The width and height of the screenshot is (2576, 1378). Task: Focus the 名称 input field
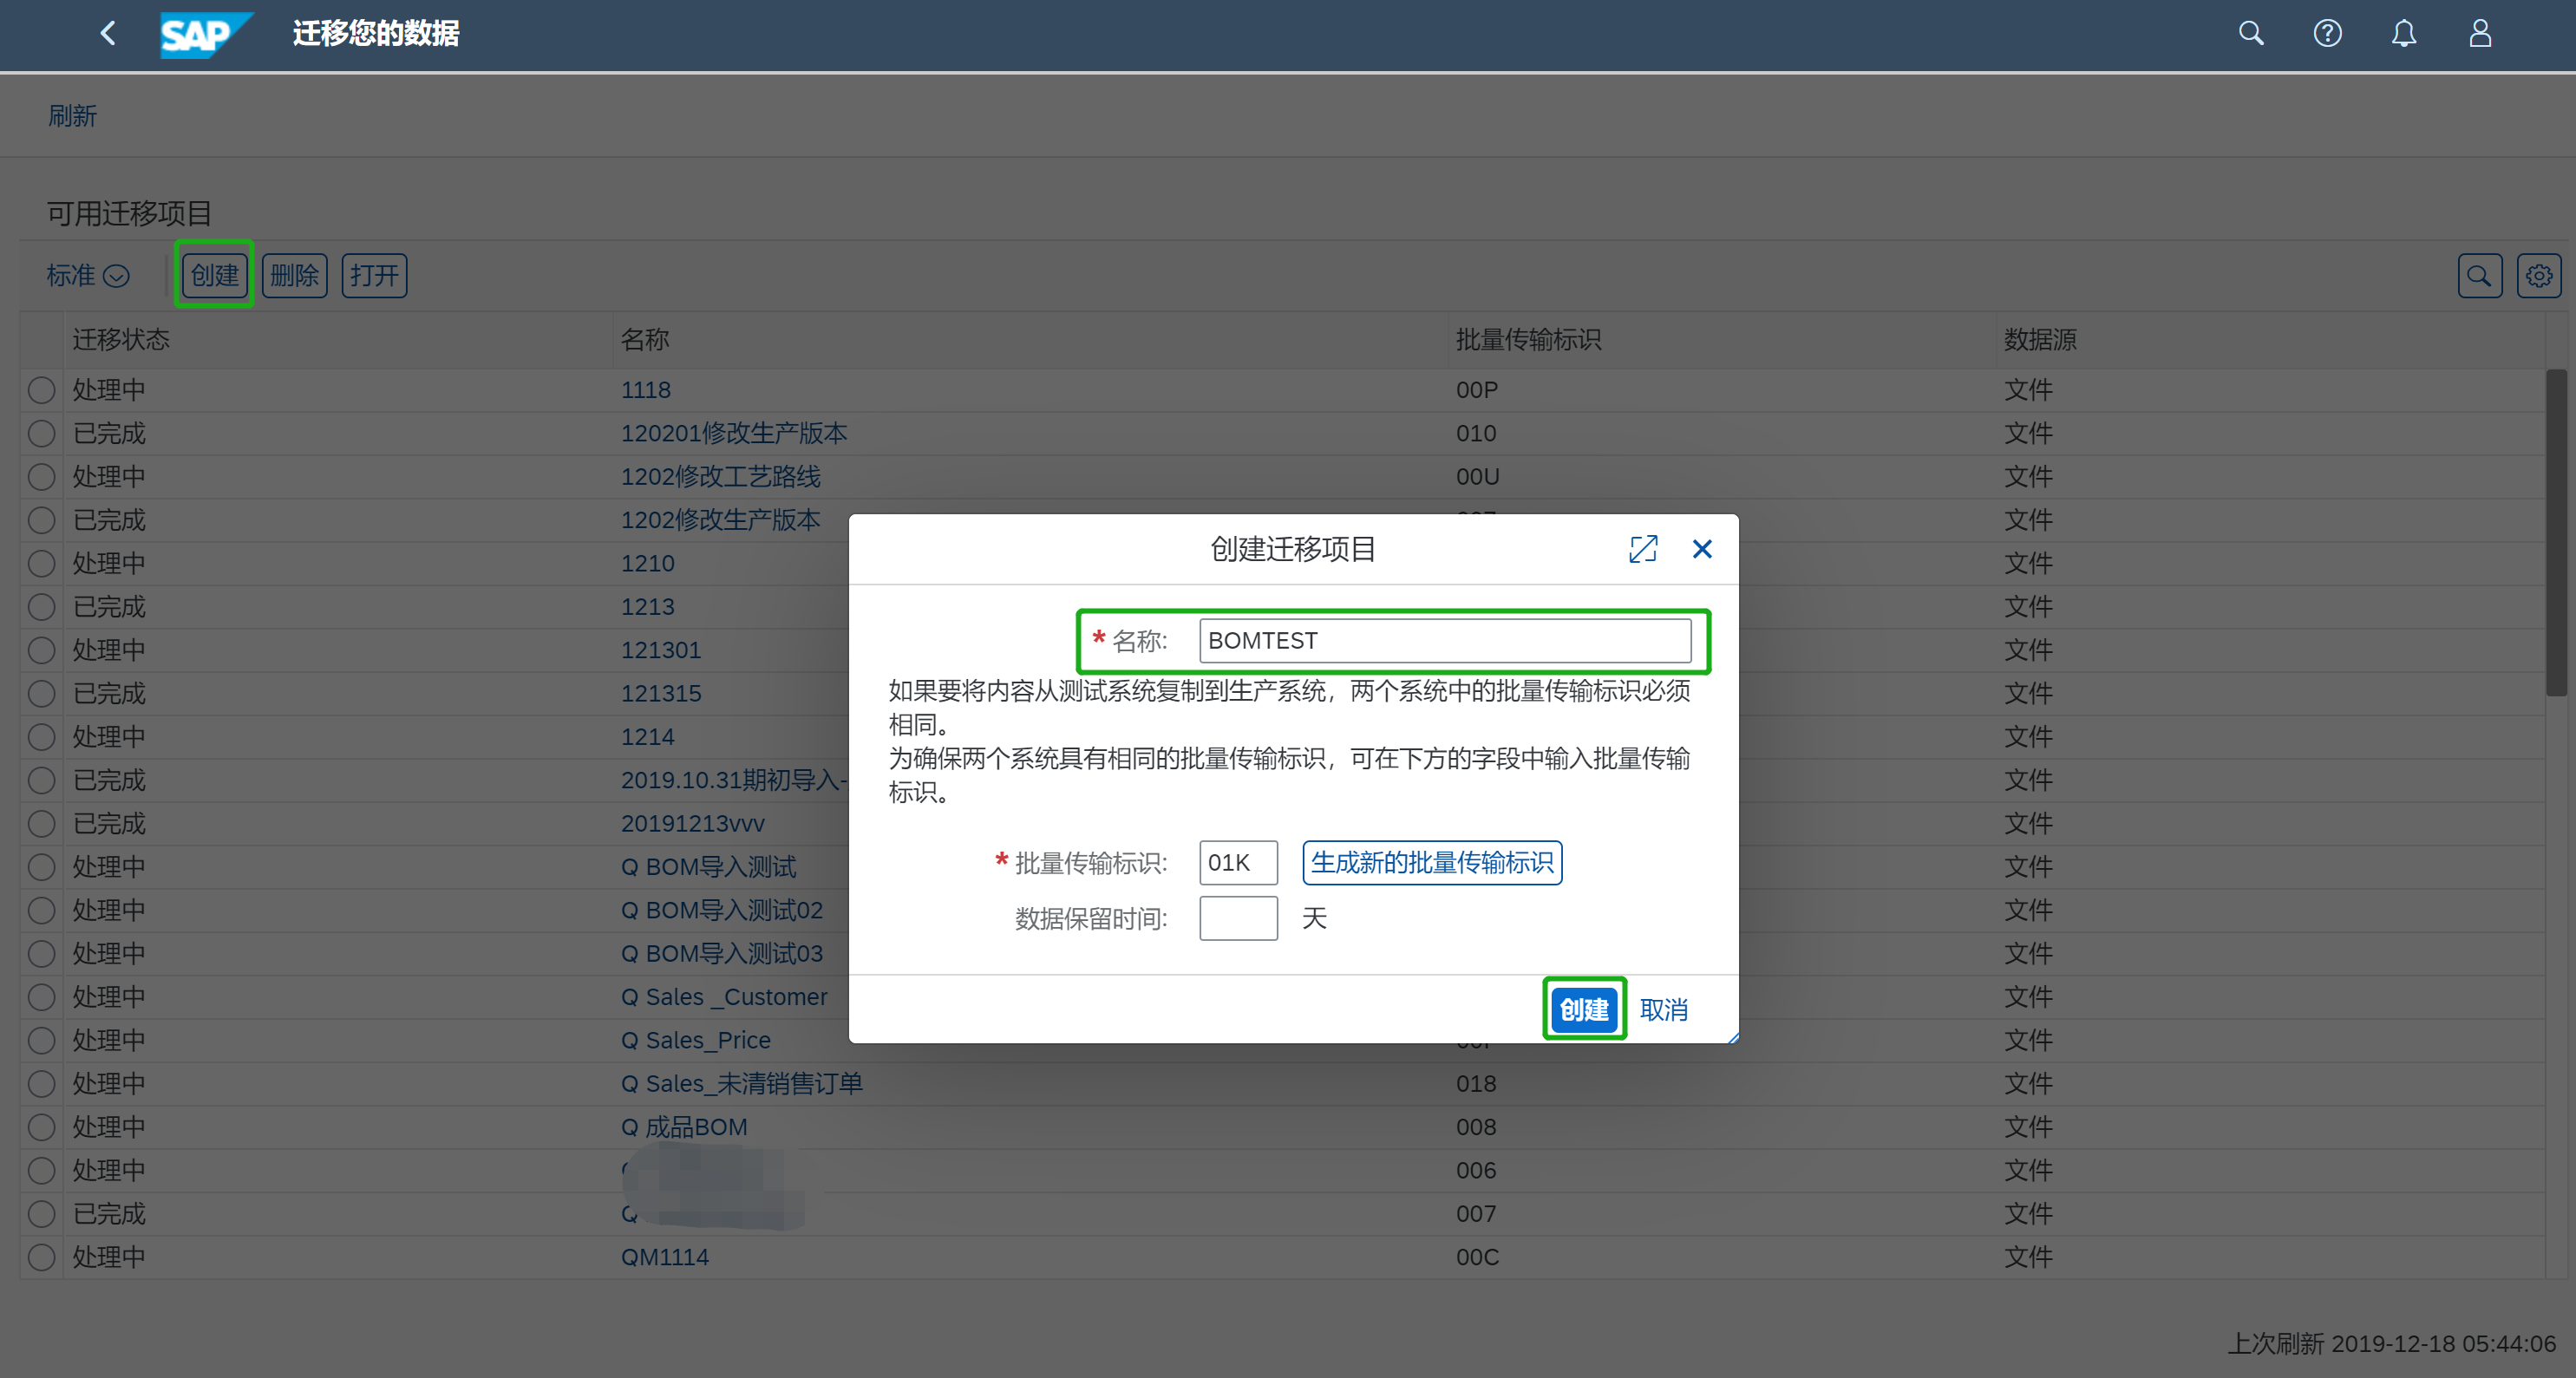tap(1444, 640)
